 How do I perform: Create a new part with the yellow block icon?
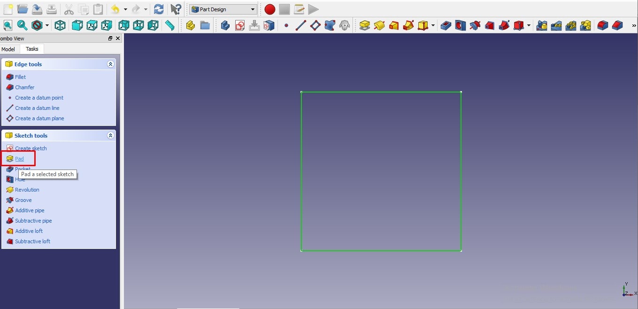point(190,25)
